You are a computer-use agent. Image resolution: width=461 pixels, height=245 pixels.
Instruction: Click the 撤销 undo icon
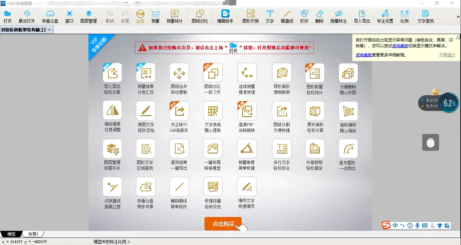(110, 17)
